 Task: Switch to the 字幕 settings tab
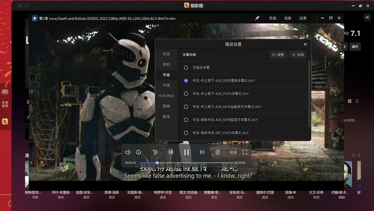[166, 75]
